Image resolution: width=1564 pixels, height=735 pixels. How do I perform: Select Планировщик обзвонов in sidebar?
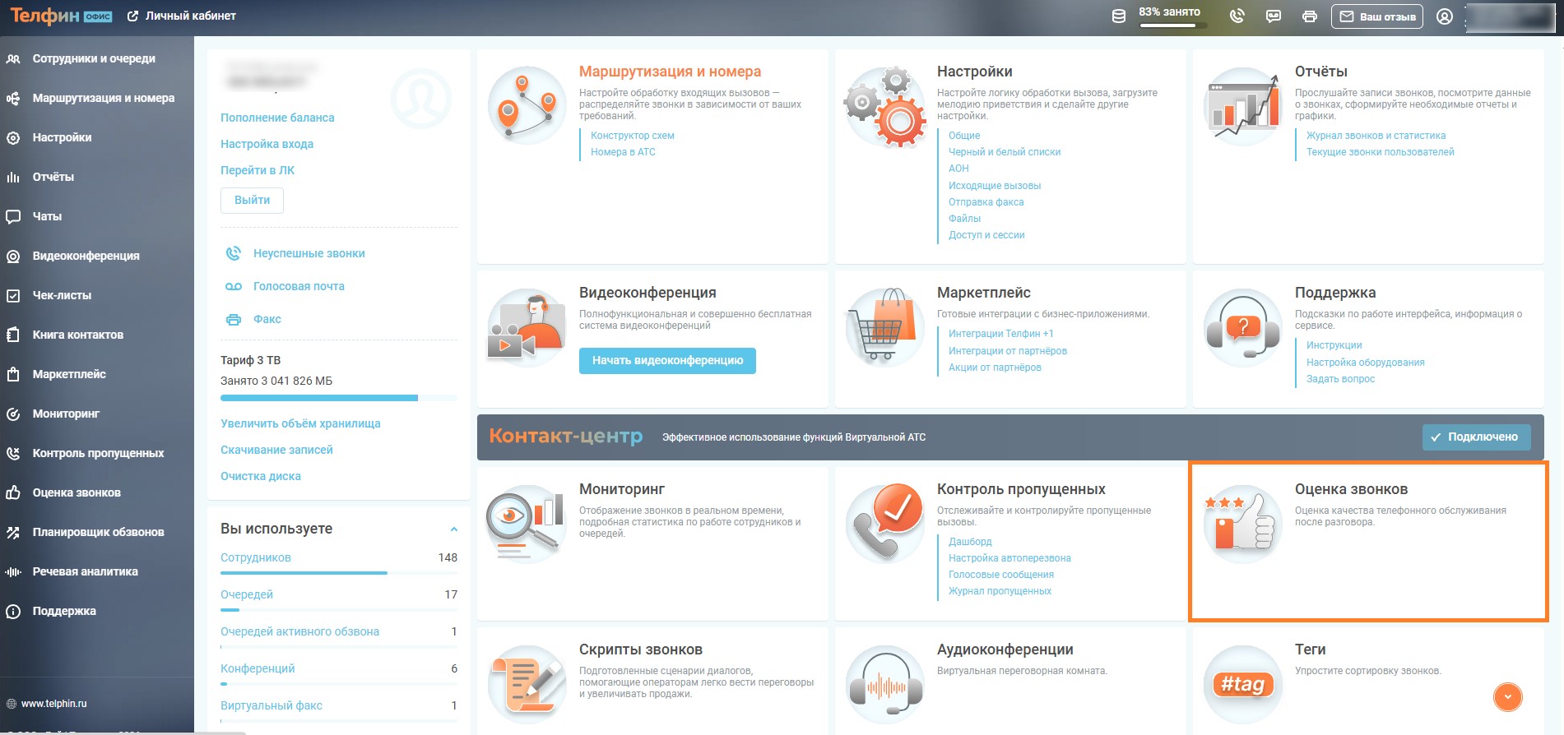pos(99,532)
